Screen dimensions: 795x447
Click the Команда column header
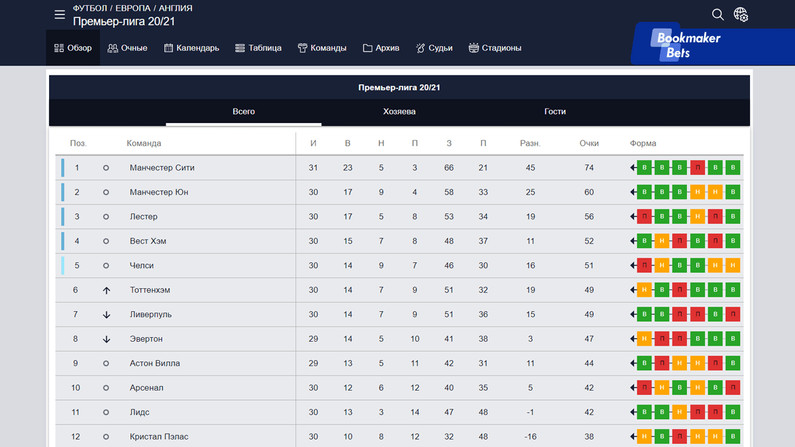[144, 143]
